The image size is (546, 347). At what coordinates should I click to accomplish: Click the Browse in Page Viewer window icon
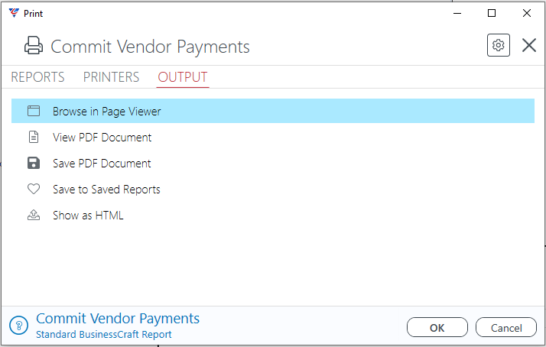point(34,111)
